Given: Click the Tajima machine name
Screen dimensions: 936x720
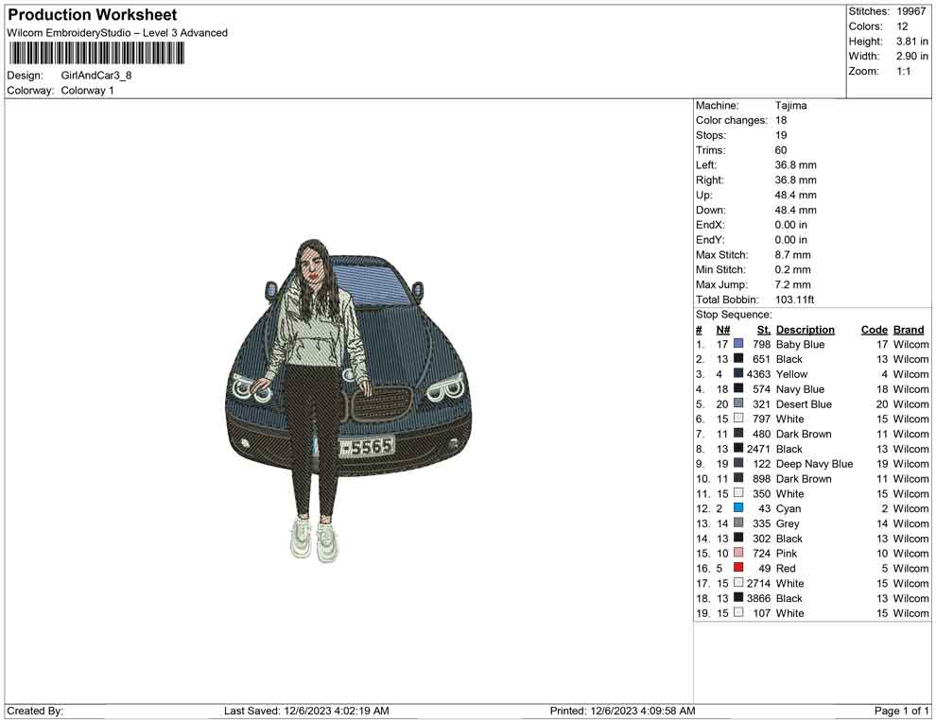Looking at the screenshot, I should click(x=791, y=105).
